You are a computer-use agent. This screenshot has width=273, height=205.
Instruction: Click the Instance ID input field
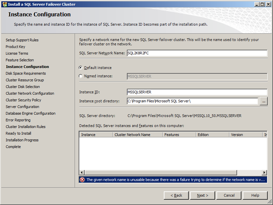(x=197, y=92)
